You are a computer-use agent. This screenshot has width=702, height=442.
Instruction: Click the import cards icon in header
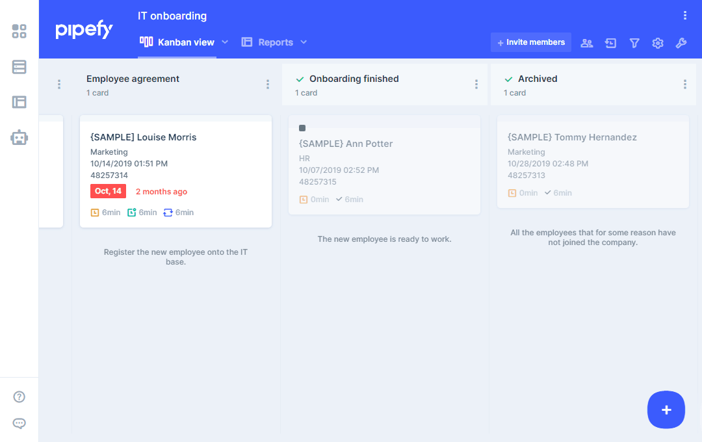click(x=610, y=43)
